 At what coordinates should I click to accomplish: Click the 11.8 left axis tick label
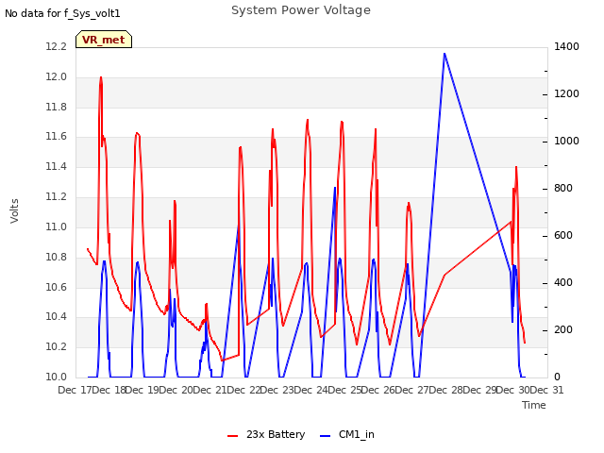pos(57,107)
